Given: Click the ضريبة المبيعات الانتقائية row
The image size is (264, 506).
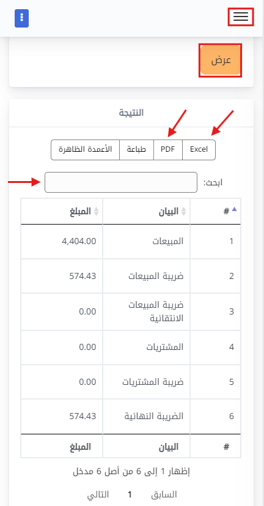Looking at the screenshot, I should point(131,311).
